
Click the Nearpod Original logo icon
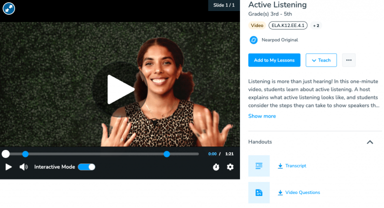pyautogui.click(x=253, y=39)
